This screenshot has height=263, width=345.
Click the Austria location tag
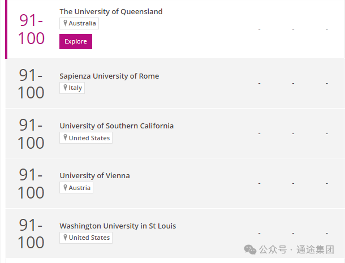(x=76, y=188)
